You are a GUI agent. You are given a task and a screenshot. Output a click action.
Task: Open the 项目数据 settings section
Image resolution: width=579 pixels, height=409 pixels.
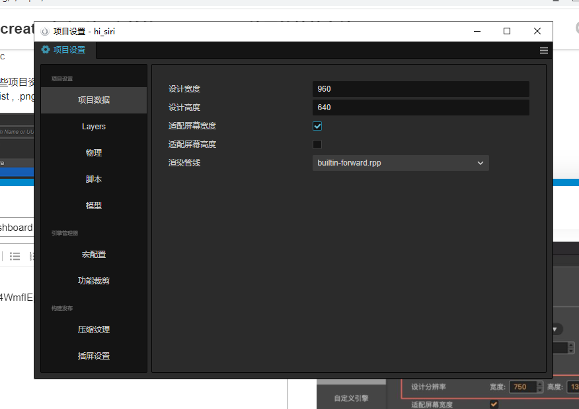pos(94,100)
